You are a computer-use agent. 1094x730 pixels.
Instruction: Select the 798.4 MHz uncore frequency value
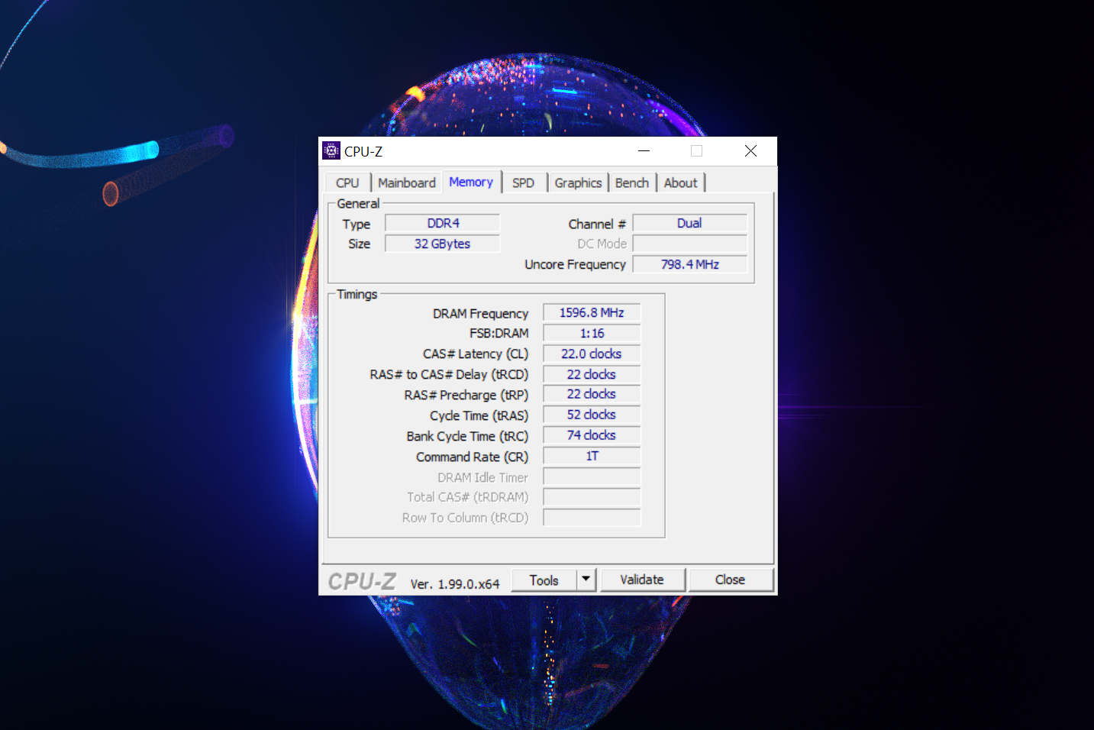(x=690, y=264)
